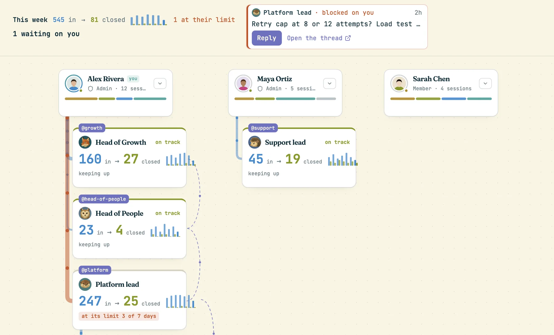The width and height of the screenshot is (554, 335).
Task: Click the external link icon beside Open the thread
Action: tap(348, 38)
